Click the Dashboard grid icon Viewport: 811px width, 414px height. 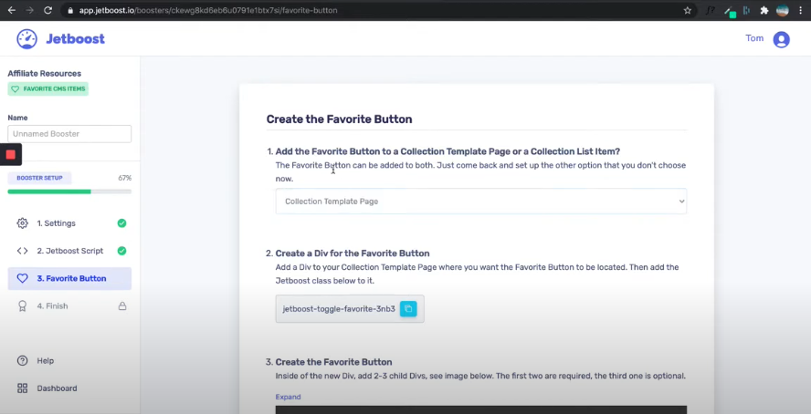22,388
